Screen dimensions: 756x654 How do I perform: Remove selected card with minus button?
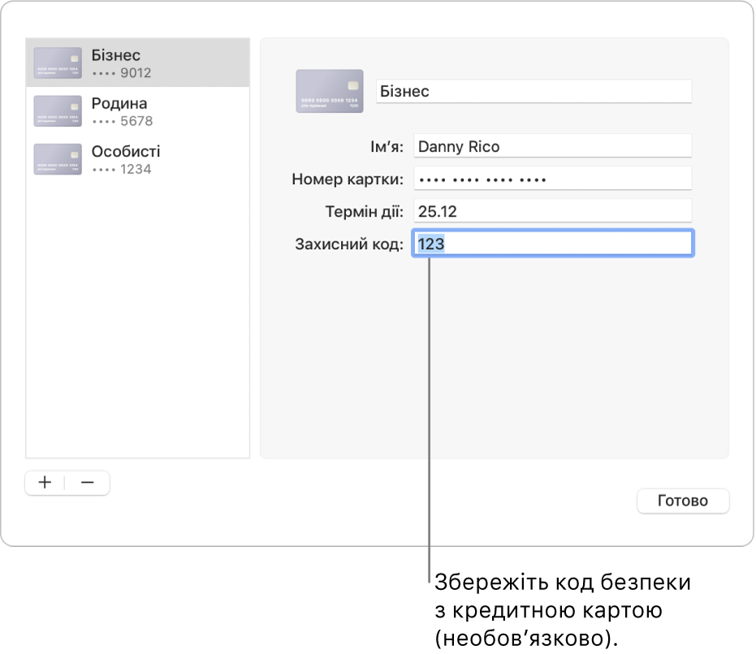coord(88,482)
